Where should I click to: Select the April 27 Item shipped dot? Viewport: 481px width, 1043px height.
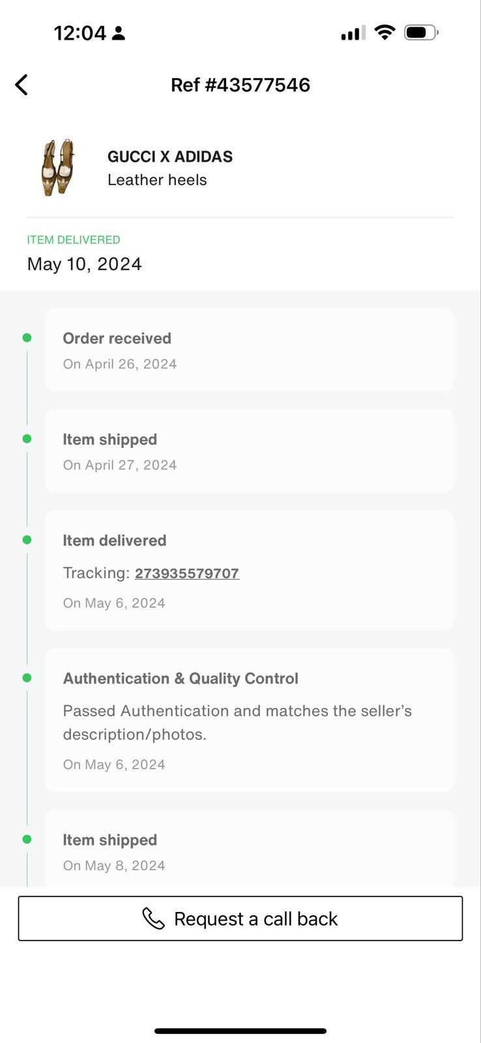point(27,439)
